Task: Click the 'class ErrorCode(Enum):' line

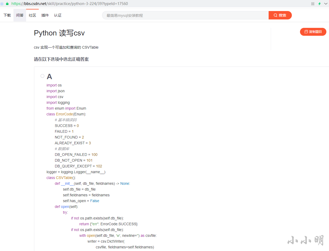Action: point(66,114)
